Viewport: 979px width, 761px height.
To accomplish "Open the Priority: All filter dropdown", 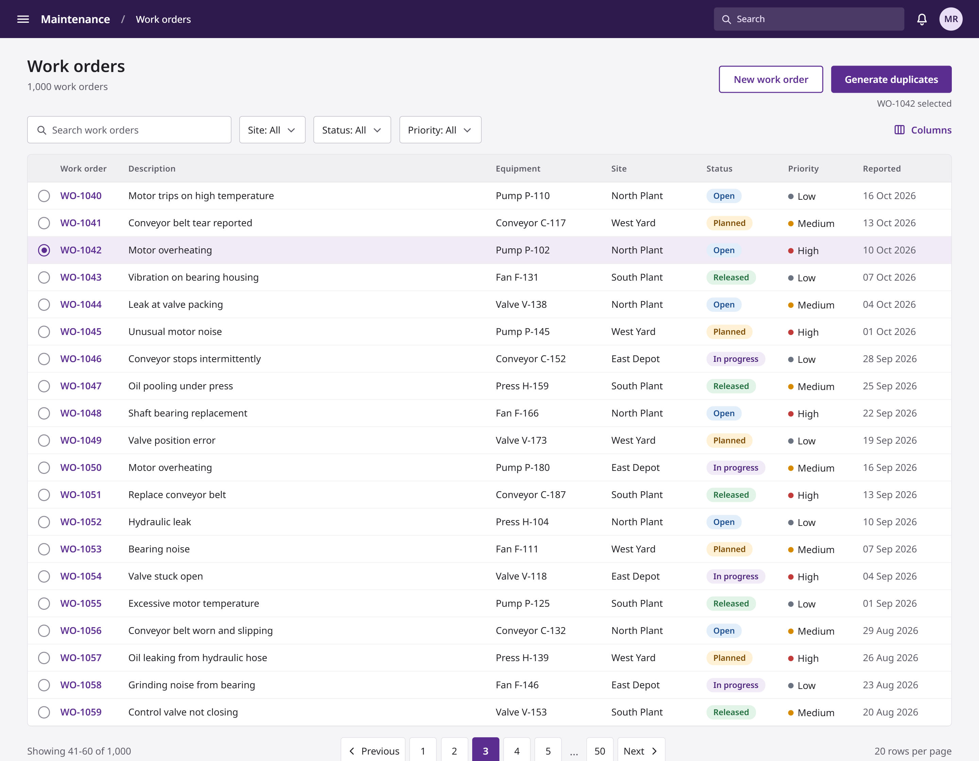I will (440, 130).
